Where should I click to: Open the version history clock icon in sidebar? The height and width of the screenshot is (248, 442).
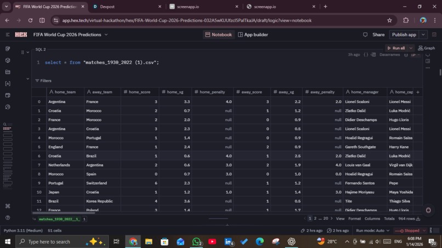click(8, 107)
